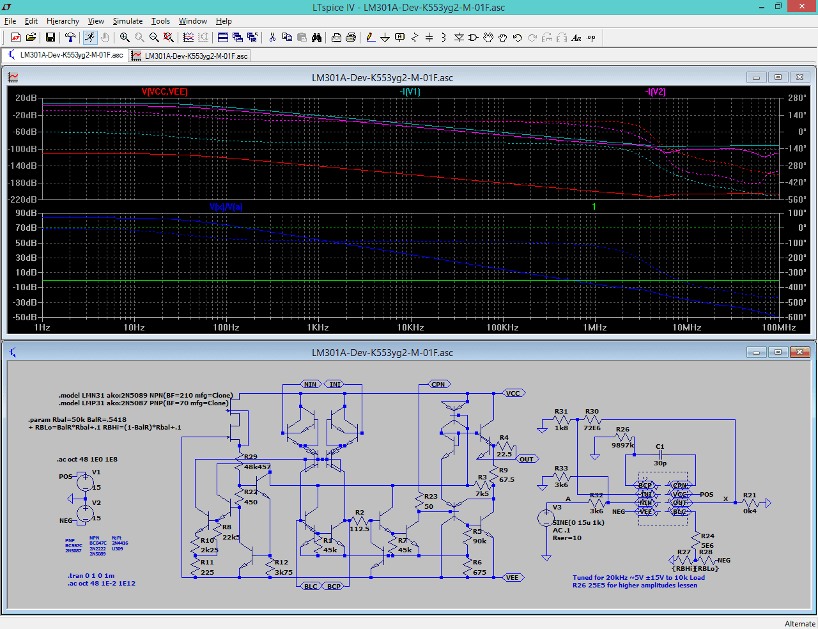Select the Zoom In magnifier tool
818x629 pixels.
tap(125, 37)
